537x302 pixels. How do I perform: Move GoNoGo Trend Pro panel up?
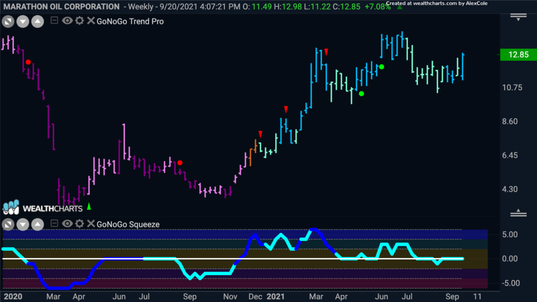tap(38, 21)
